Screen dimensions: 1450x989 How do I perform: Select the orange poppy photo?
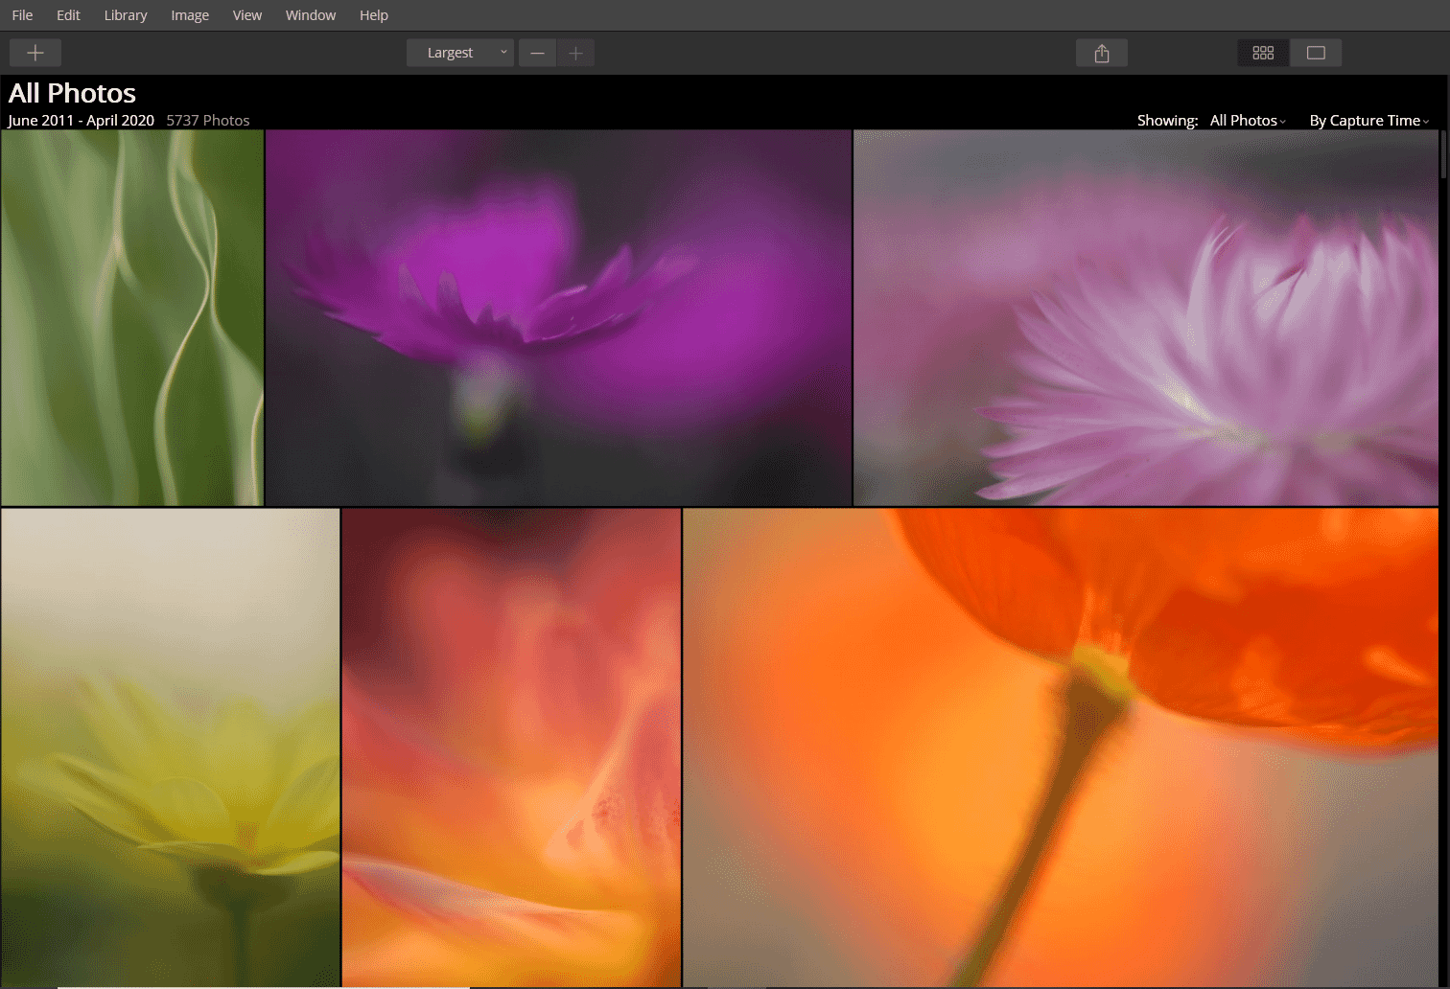pyautogui.click(x=1061, y=747)
